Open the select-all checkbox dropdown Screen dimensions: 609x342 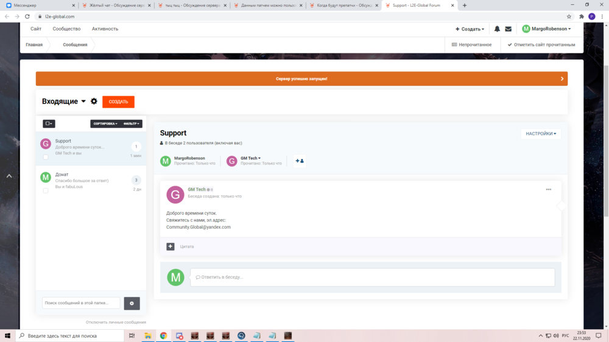tap(49, 124)
